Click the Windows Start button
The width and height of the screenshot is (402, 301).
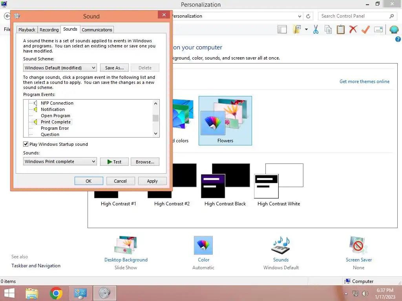9,293
